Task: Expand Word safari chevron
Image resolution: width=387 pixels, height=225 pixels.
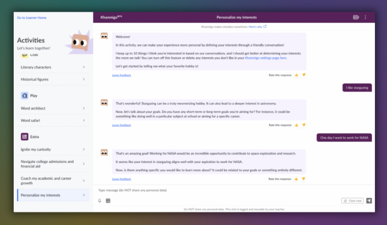Action: pyautogui.click(x=84, y=120)
